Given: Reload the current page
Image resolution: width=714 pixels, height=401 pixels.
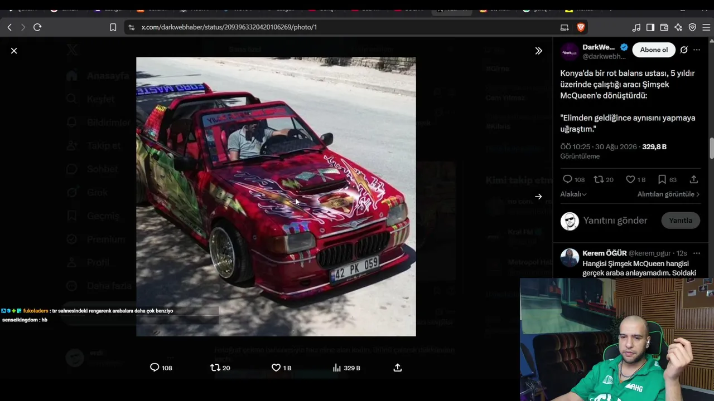Looking at the screenshot, I should [37, 27].
